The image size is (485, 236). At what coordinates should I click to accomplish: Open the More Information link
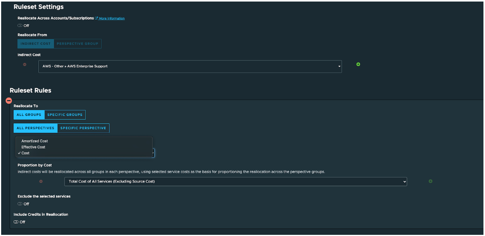(111, 18)
